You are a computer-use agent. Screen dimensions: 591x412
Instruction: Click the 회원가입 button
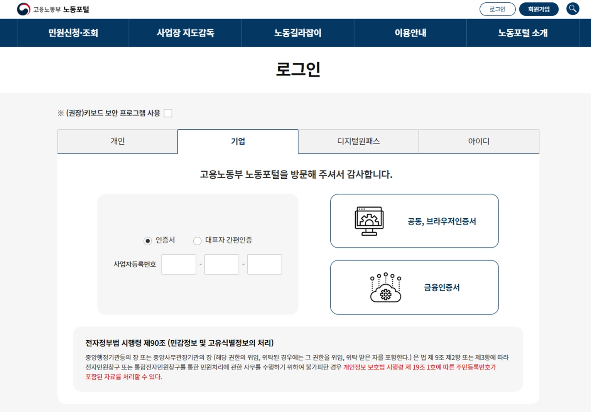(x=539, y=9)
